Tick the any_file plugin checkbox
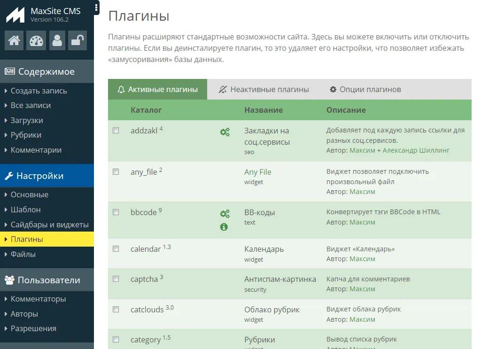The image size is (481, 349). tap(116, 172)
